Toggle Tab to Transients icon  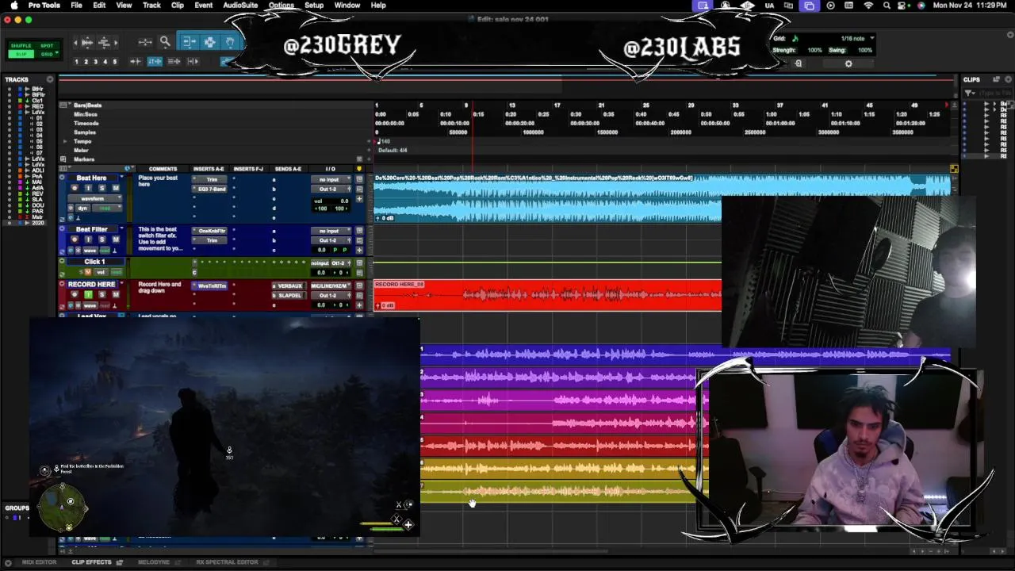point(136,61)
